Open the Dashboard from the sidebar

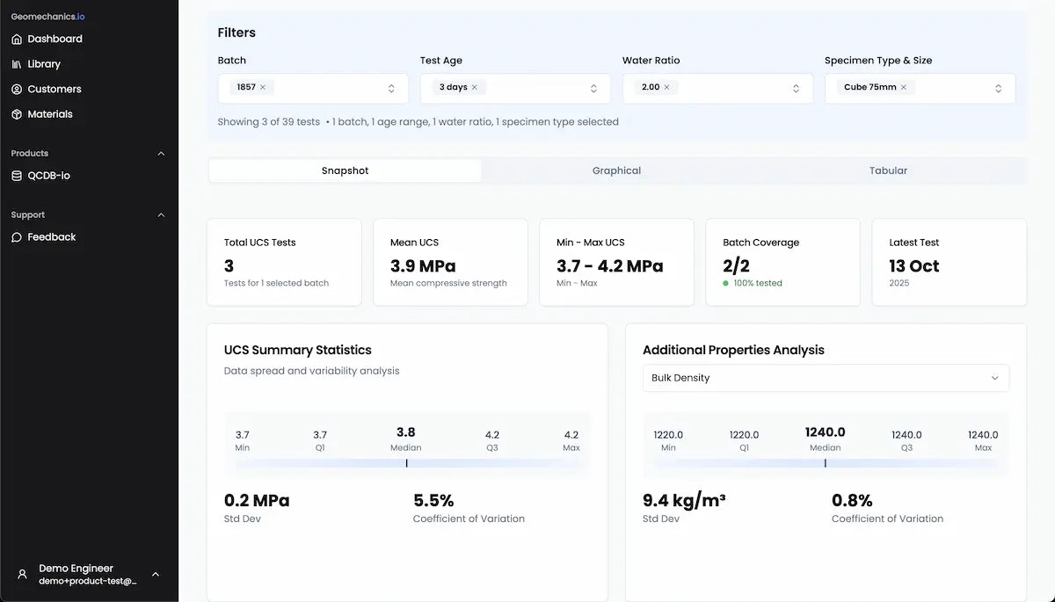(x=55, y=38)
